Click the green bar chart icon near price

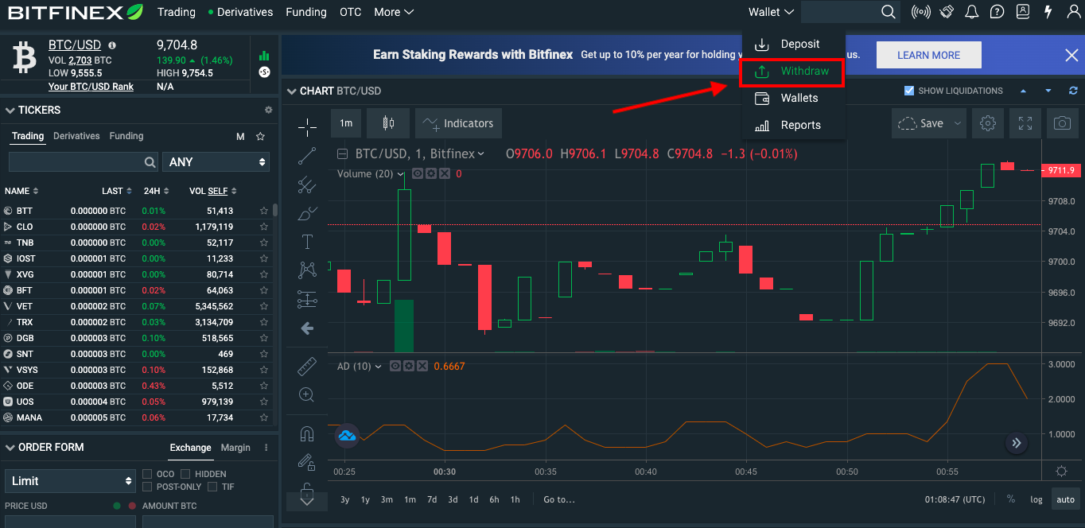coord(264,56)
